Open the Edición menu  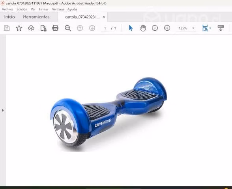coord(22,9)
